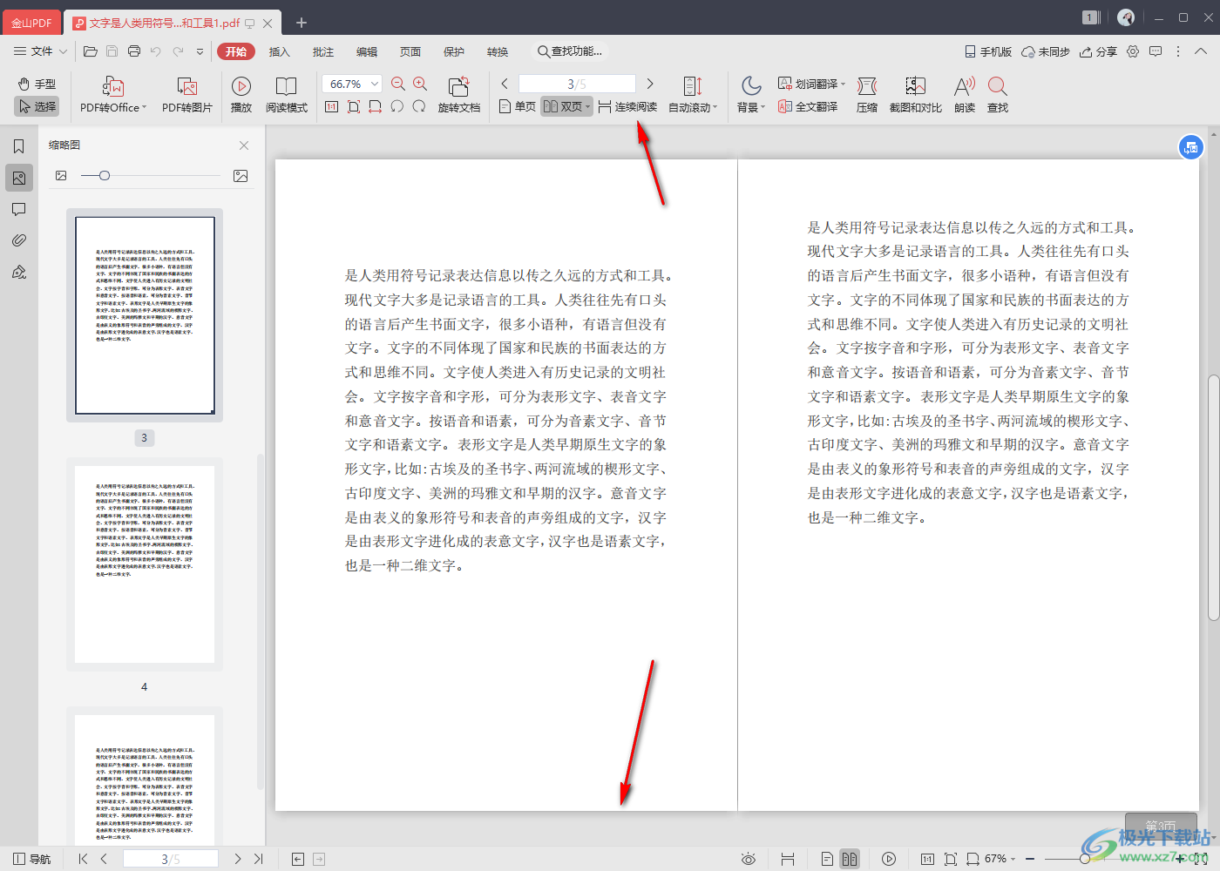Viewport: 1220px width, 871px height.
Task: Zoom out with the minus magnifier
Action: click(x=398, y=84)
